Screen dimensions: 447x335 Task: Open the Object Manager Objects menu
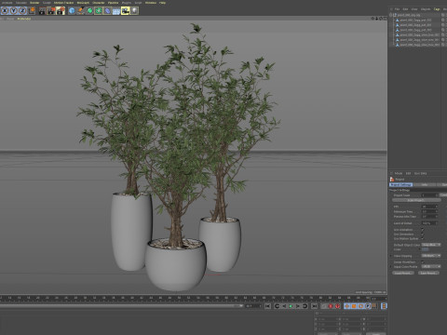[x=426, y=9]
